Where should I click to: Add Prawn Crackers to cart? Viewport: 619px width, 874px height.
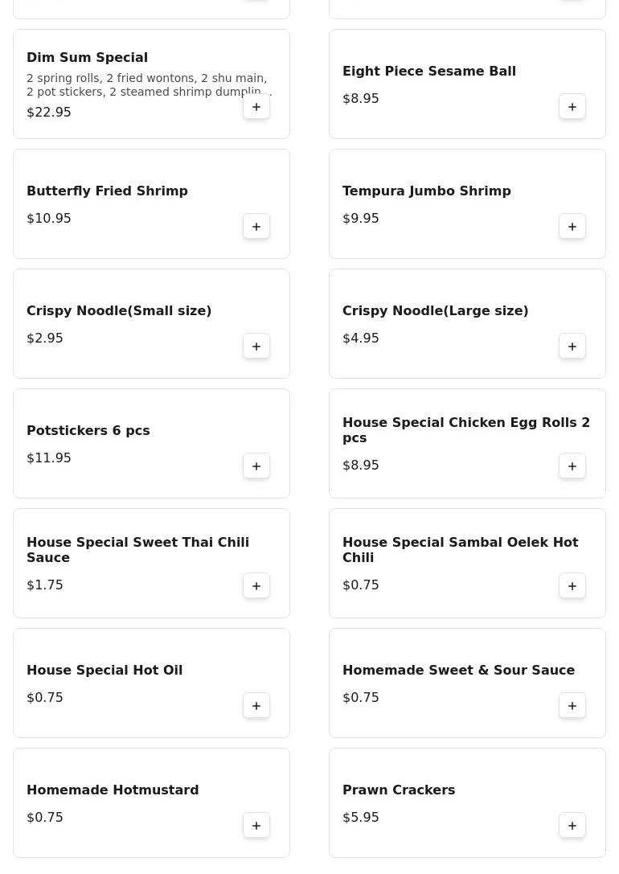[x=572, y=826]
